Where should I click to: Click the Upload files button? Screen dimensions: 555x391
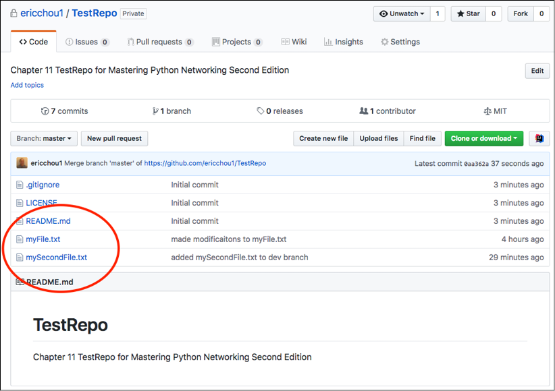pos(379,139)
